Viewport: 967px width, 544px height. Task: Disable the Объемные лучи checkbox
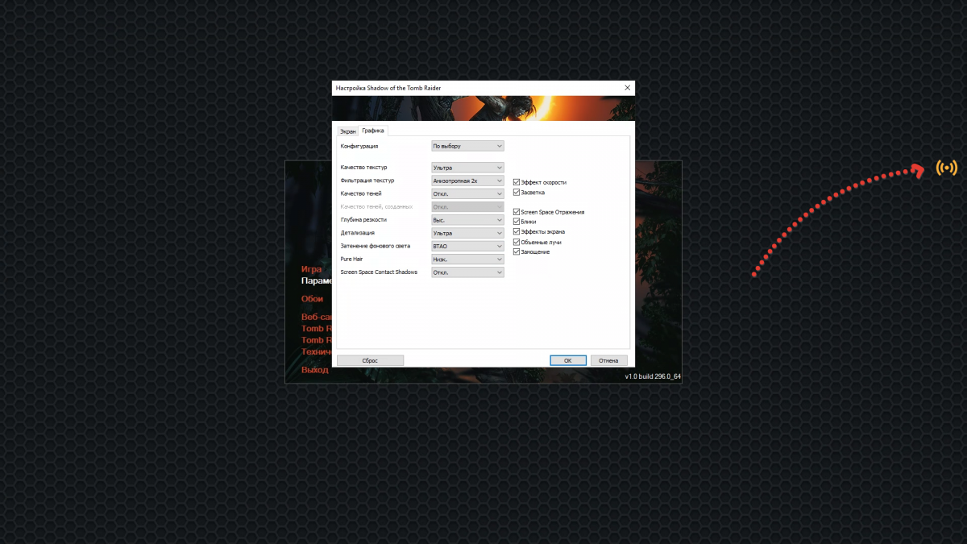pyautogui.click(x=517, y=242)
